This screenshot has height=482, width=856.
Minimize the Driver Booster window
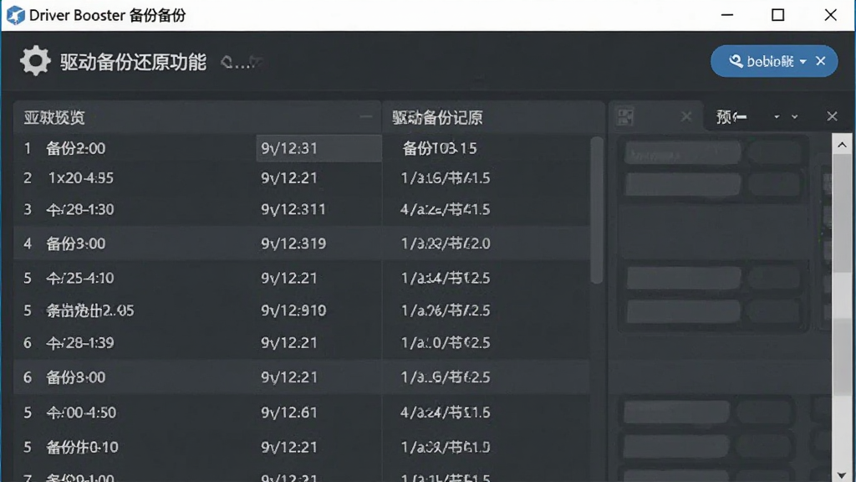click(x=727, y=15)
